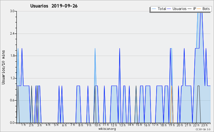Click the 'CC BY-SA 3.0' license text
This screenshot has height=132, width=214.
[203, 129]
